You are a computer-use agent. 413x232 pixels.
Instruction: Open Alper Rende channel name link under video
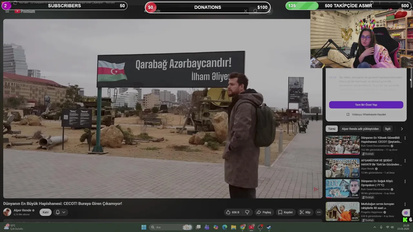22,210
